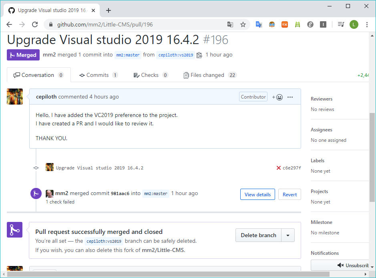Click the dark square I extension icon

tap(323, 24)
